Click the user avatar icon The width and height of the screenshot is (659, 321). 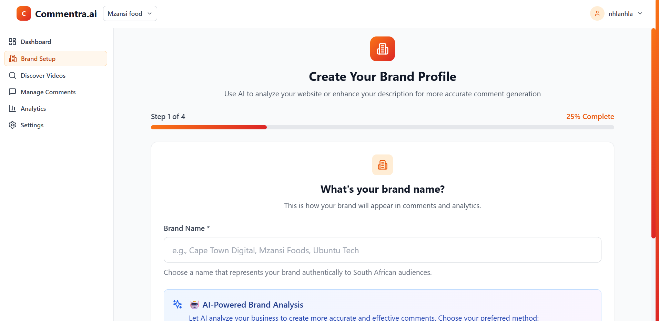(x=597, y=13)
